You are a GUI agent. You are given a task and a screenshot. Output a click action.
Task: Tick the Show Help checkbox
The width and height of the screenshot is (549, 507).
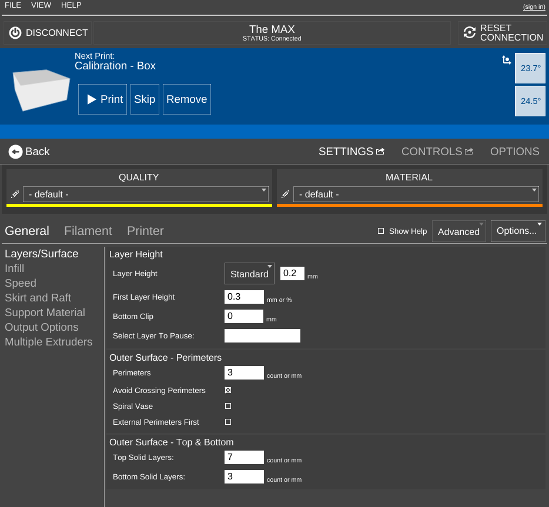click(x=381, y=231)
